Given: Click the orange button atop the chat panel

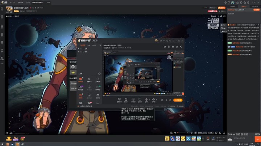Looking at the screenshot, I should point(257,10).
